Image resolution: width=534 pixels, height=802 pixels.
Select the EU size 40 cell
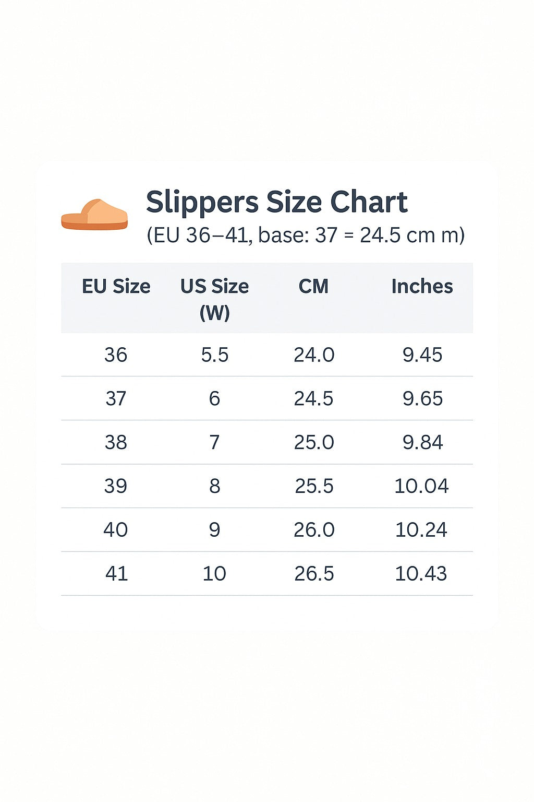116,530
